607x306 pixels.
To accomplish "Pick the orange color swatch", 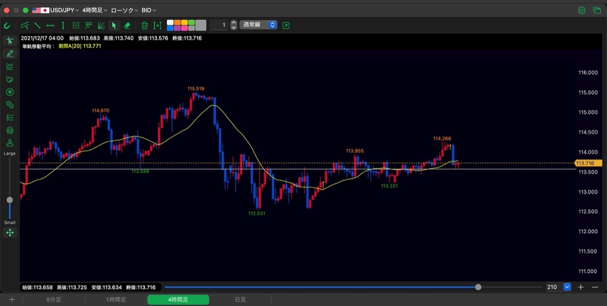I will tap(177, 22).
